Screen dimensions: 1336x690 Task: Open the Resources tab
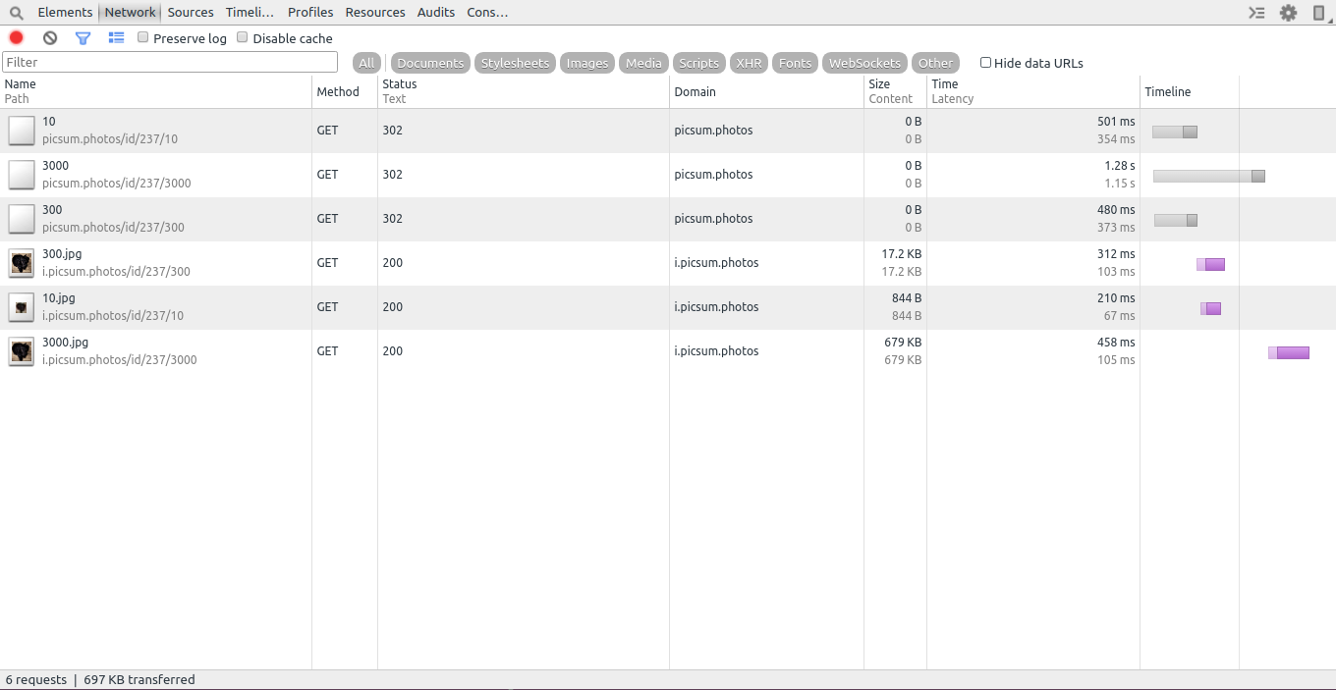[x=375, y=13]
